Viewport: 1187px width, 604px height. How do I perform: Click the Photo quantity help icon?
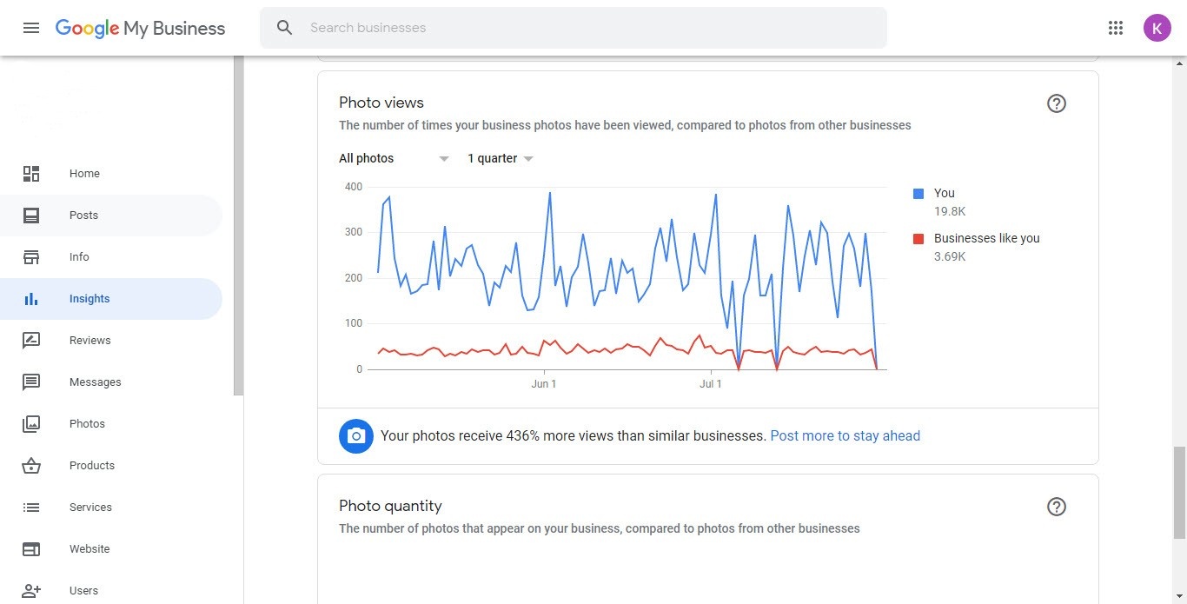[1056, 507]
